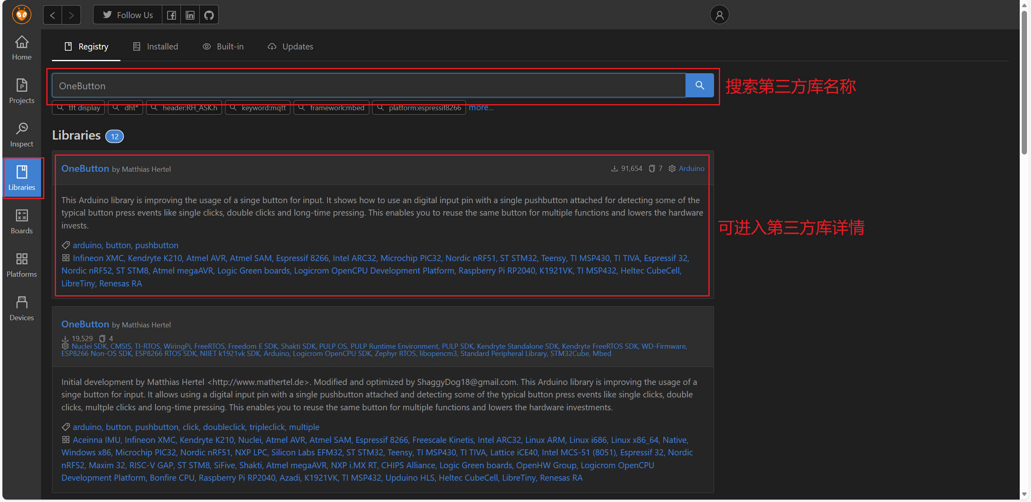The width and height of the screenshot is (1031, 502).
Task: Open the Built-in libraries tab
Action: 223,47
